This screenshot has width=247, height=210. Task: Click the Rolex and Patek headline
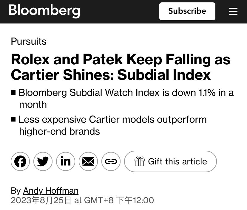click(x=121, y=67)
